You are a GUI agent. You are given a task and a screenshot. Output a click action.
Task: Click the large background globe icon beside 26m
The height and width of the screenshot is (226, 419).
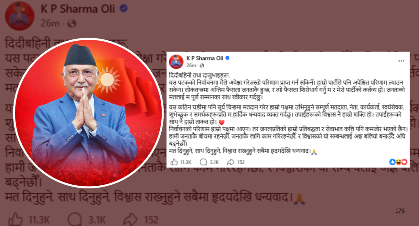[x=72, y=23]
